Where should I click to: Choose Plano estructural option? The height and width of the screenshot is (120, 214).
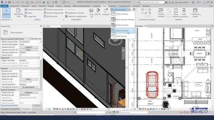click(123, 25)
